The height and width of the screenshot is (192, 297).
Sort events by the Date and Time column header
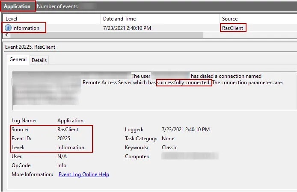[119, 19]
